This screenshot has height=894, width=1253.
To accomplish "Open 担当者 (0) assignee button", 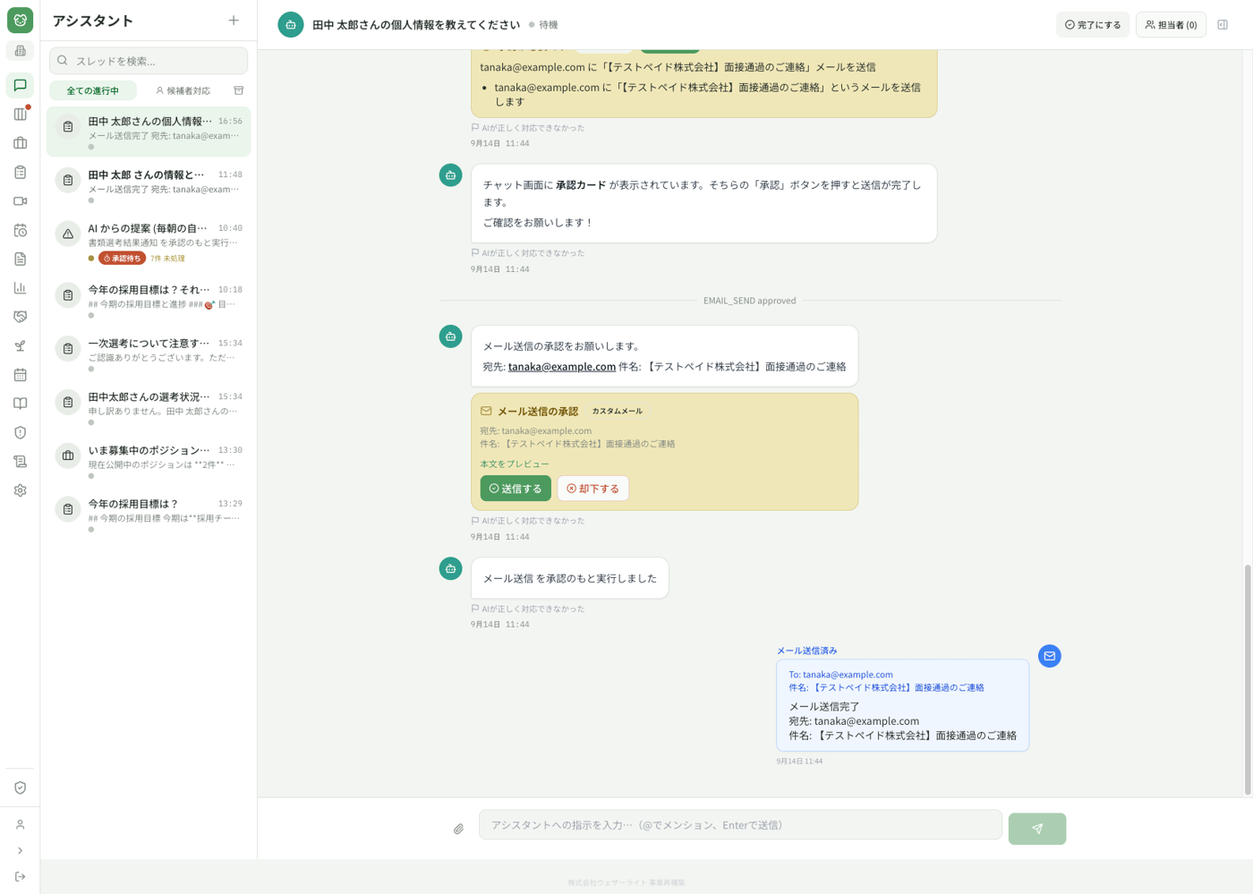I will [x=1171, y=25].
